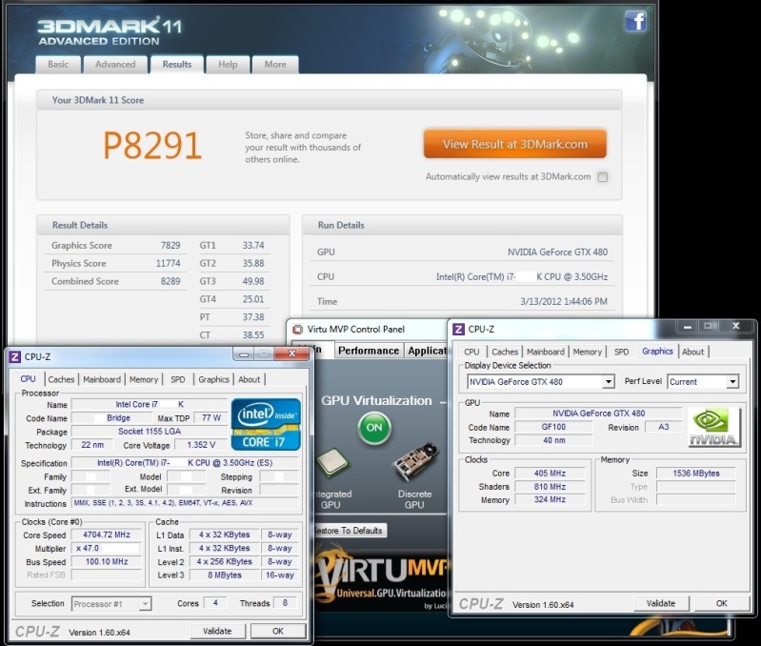Open the More tab in 3DMark
This screenshot has height=646, width=761.
275,65
